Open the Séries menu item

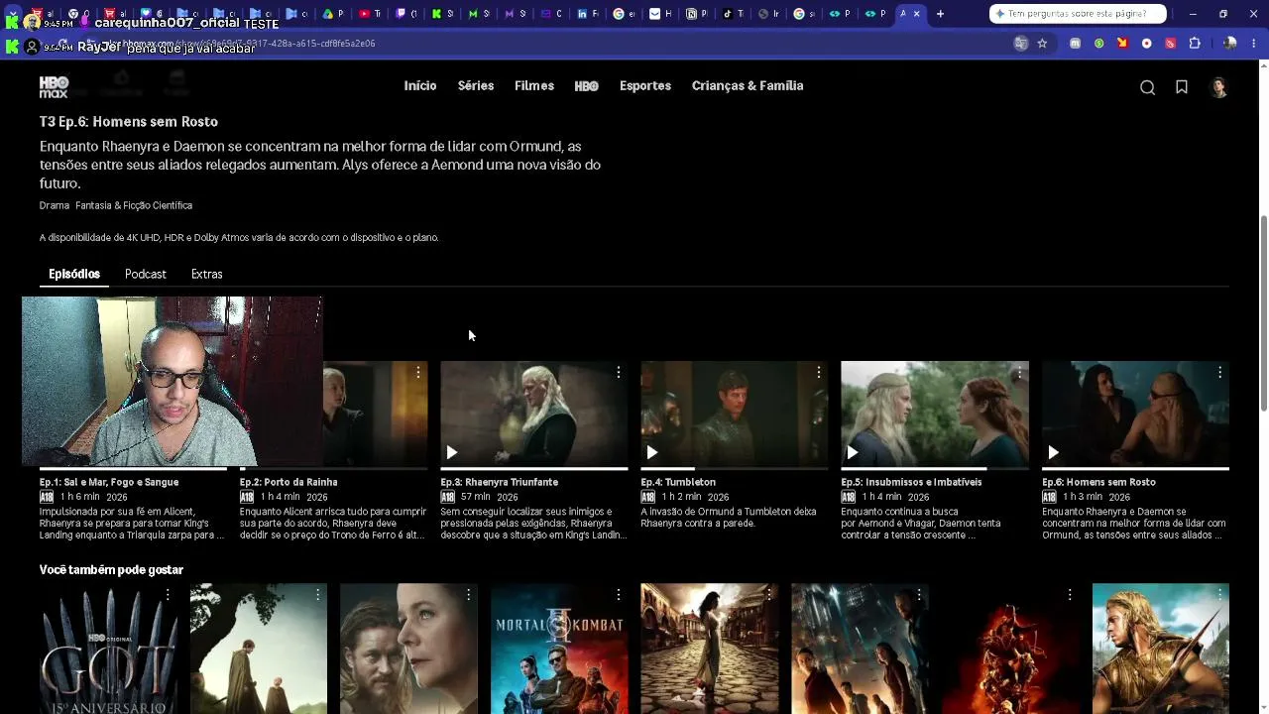point(476,86)
